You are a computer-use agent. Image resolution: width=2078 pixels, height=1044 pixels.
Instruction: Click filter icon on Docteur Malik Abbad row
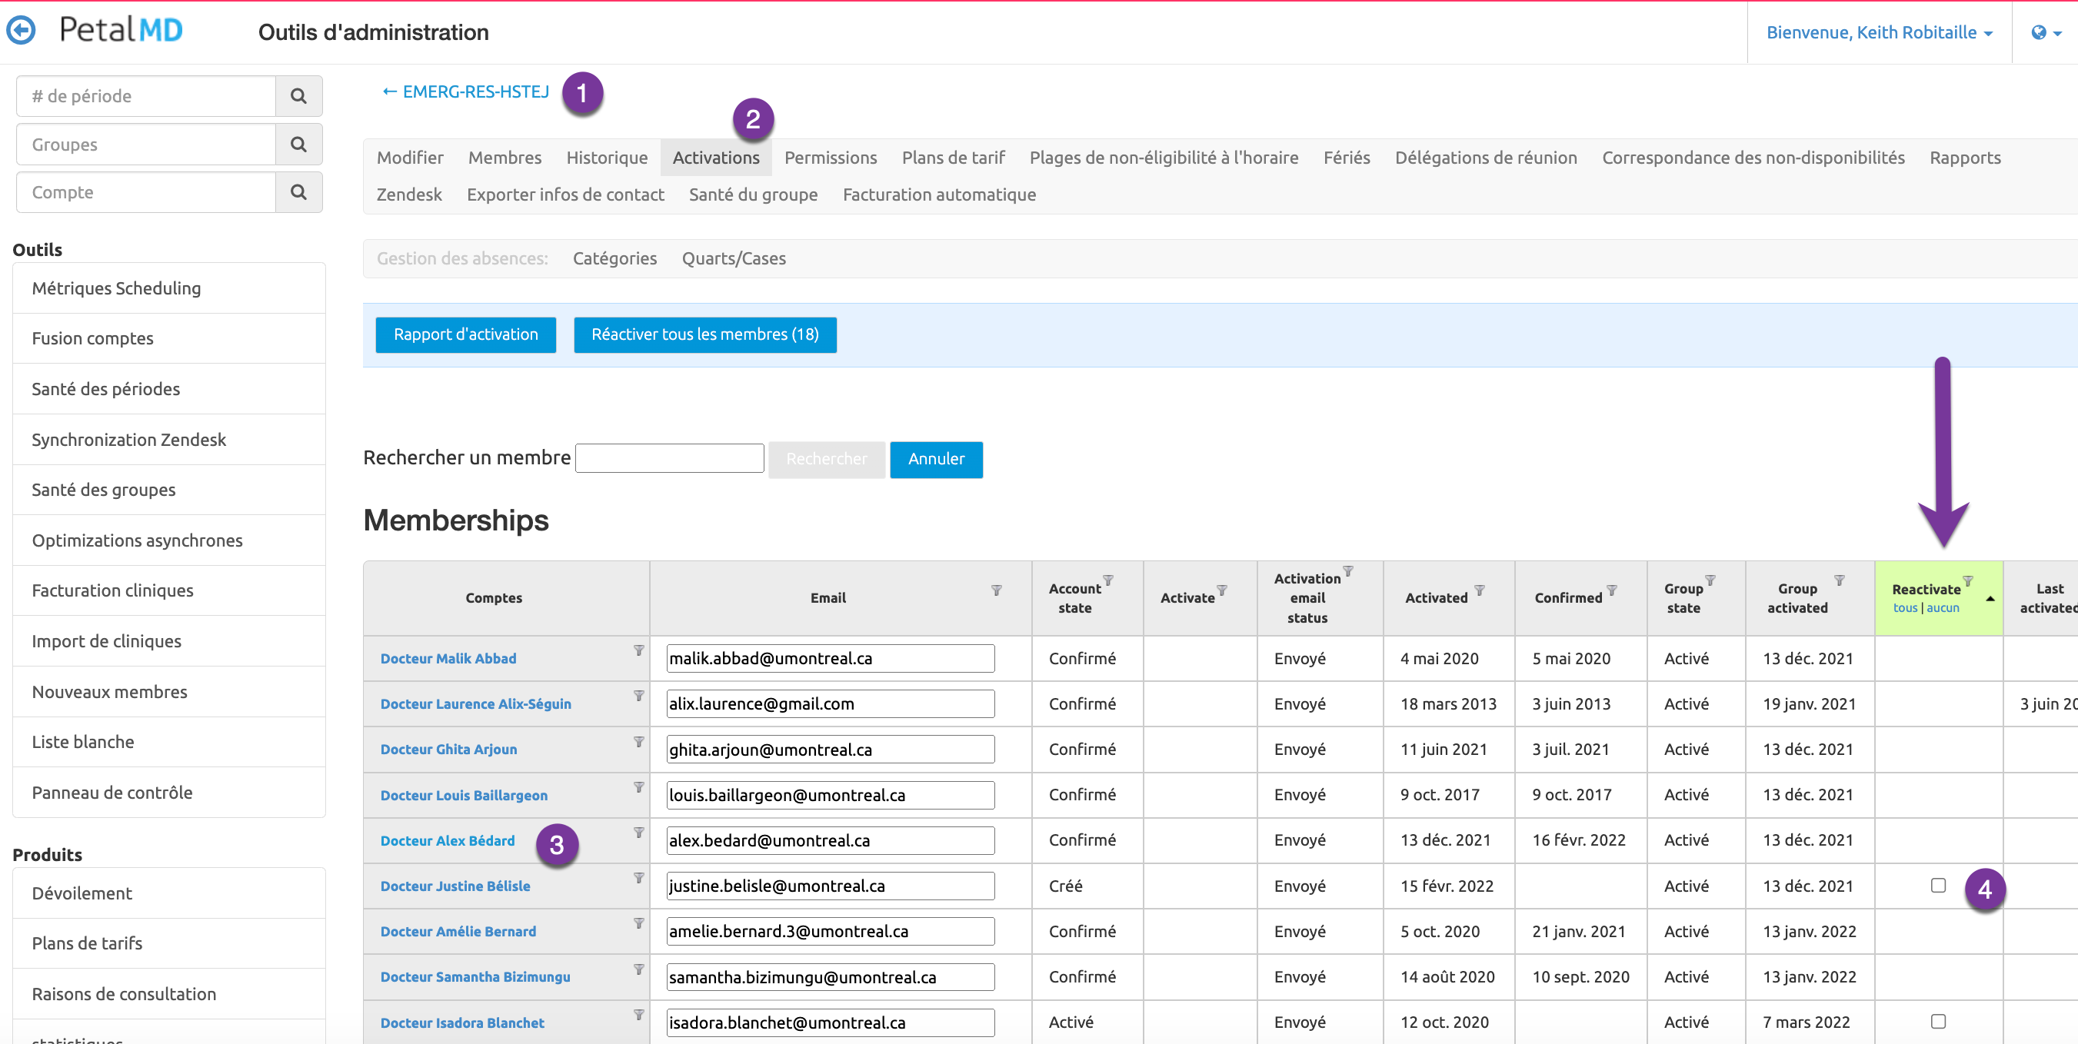point(638,650)
